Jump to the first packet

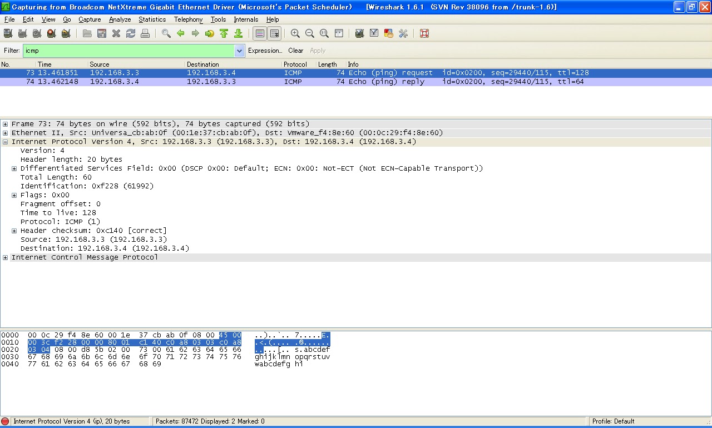click(224, 33)
